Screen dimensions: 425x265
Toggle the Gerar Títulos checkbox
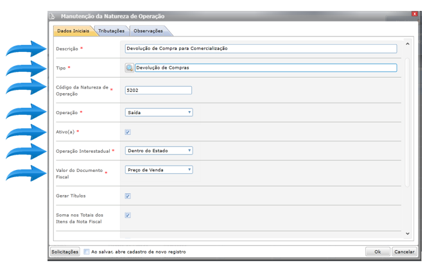coord(128,196)
